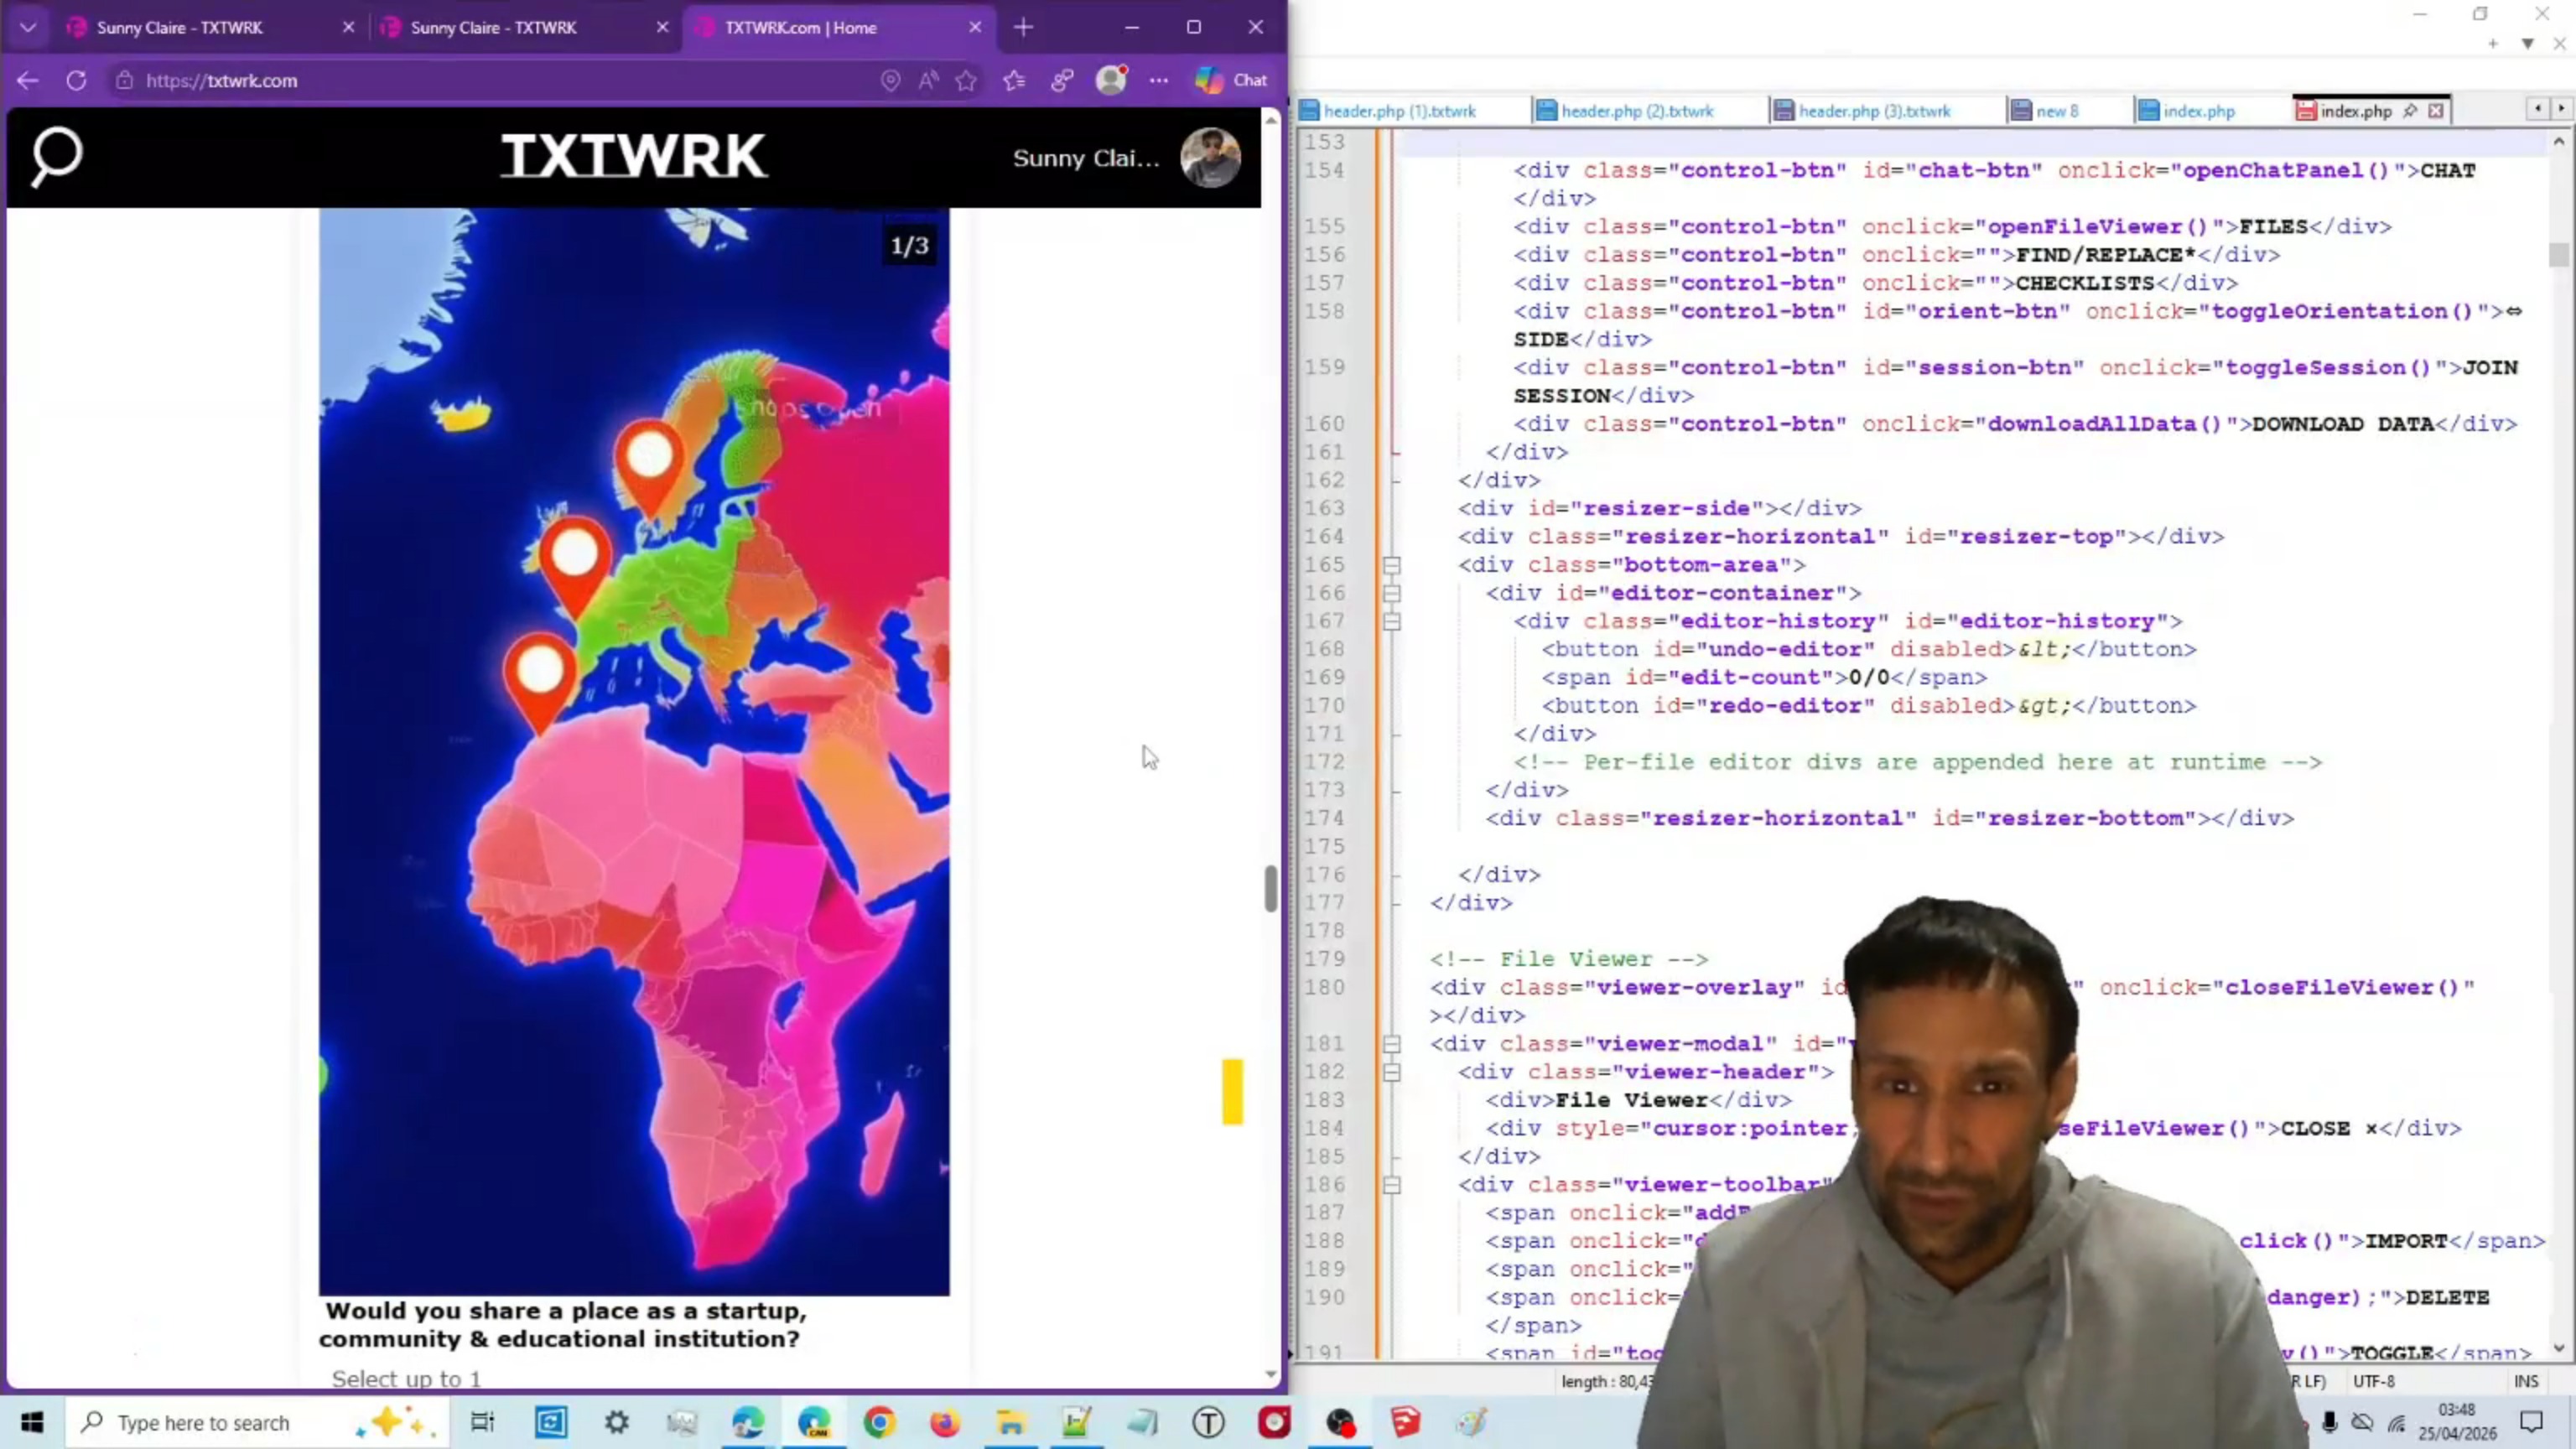This screenshot has height=1449, width=2576.
Task: Close the active index.php editor tab
Action: (x=2436, y=111)
